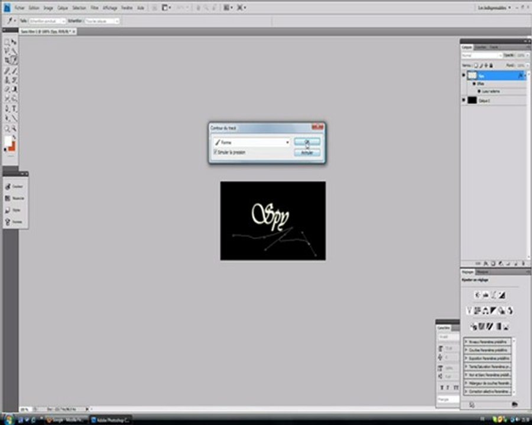
Task: Open screen mode options in top bar
Action: [x=241, y=8]
